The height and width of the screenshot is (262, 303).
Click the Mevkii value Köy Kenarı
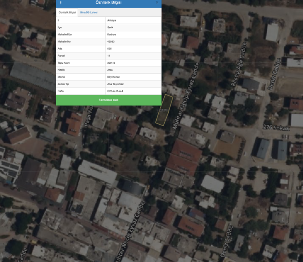point(114,77)
